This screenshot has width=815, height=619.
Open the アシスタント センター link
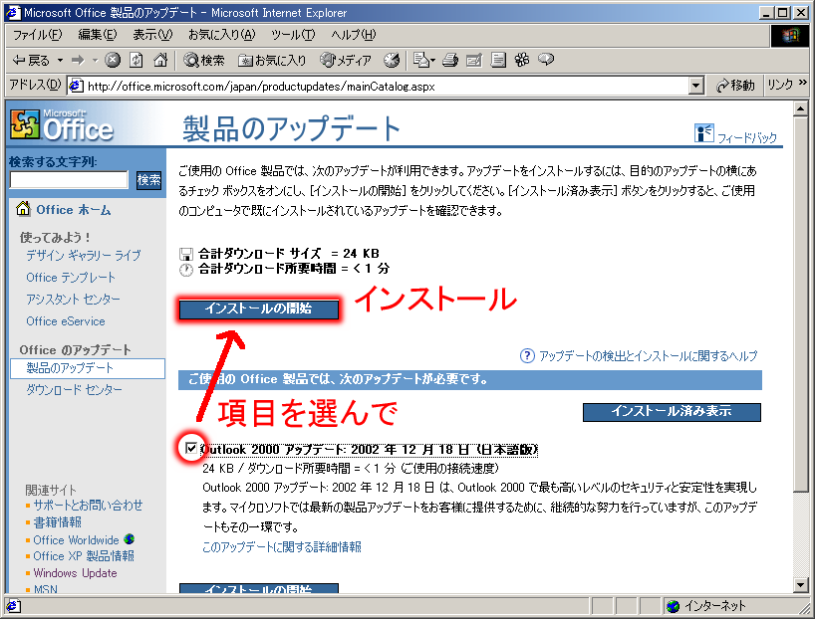73,300
